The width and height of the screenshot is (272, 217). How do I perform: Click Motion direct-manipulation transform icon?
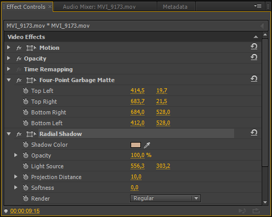[31, 48]
